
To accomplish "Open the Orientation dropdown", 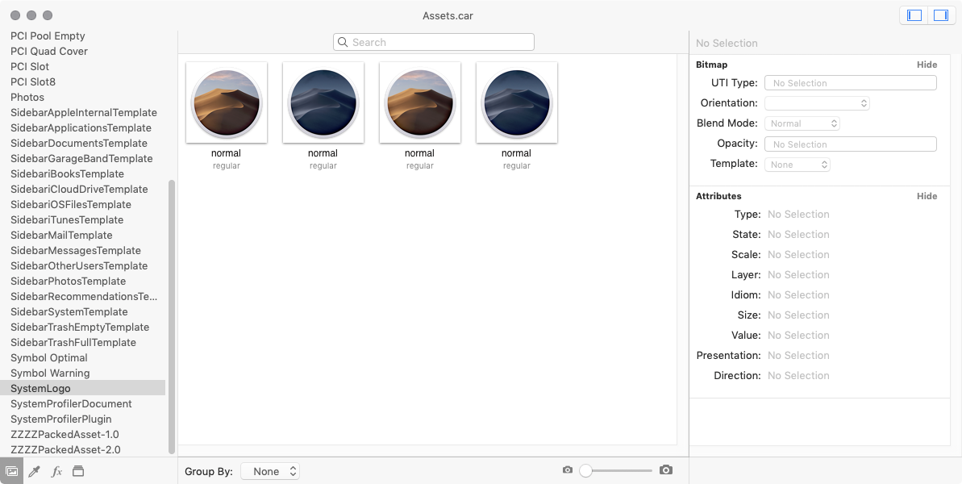I will click(817, 103).
